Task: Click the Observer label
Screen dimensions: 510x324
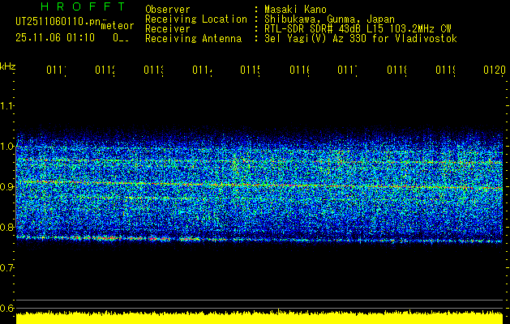Action: pos(168,10)
